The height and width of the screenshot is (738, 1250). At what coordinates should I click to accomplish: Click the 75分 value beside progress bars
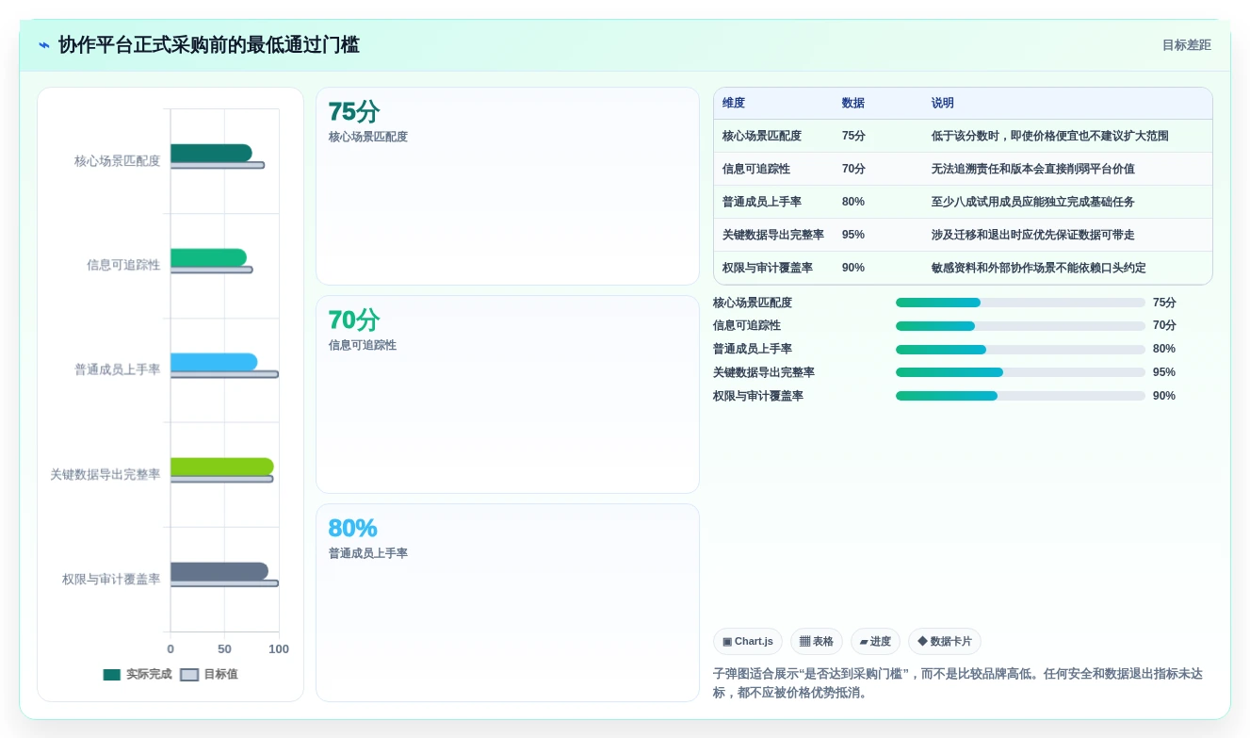(1164, 303)
